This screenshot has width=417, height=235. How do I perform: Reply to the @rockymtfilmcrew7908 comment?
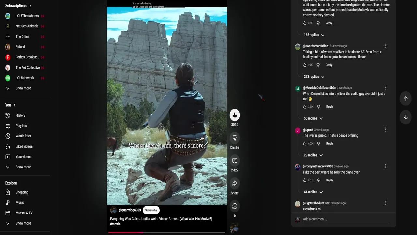pyautogui.click(x=330, y=180)
